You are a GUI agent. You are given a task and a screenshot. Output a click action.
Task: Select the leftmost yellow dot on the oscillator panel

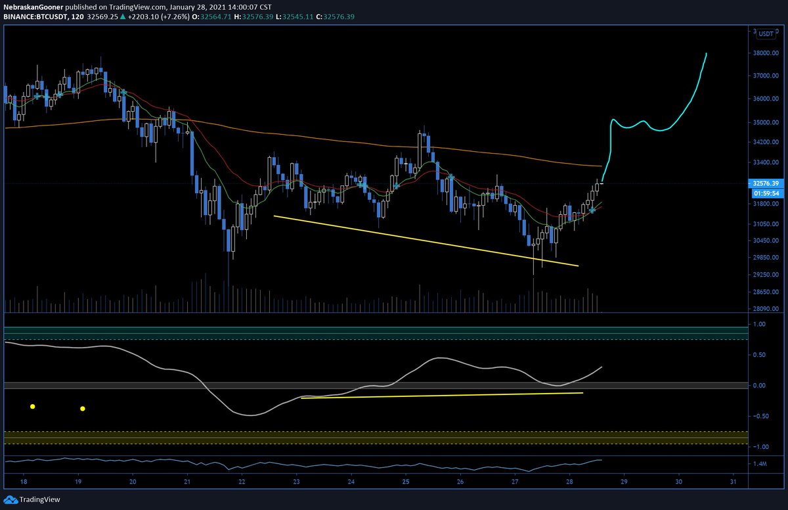(32, 407)
